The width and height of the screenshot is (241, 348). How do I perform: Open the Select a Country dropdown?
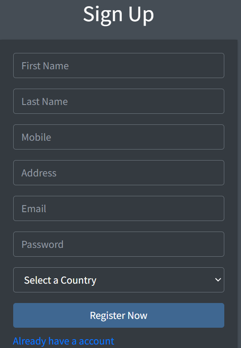pos(119,280)
